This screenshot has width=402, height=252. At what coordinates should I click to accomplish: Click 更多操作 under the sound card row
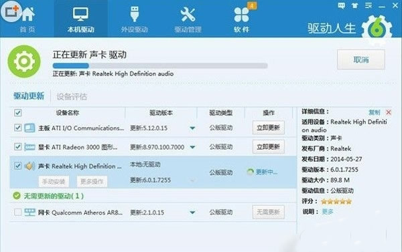point(92,182)
